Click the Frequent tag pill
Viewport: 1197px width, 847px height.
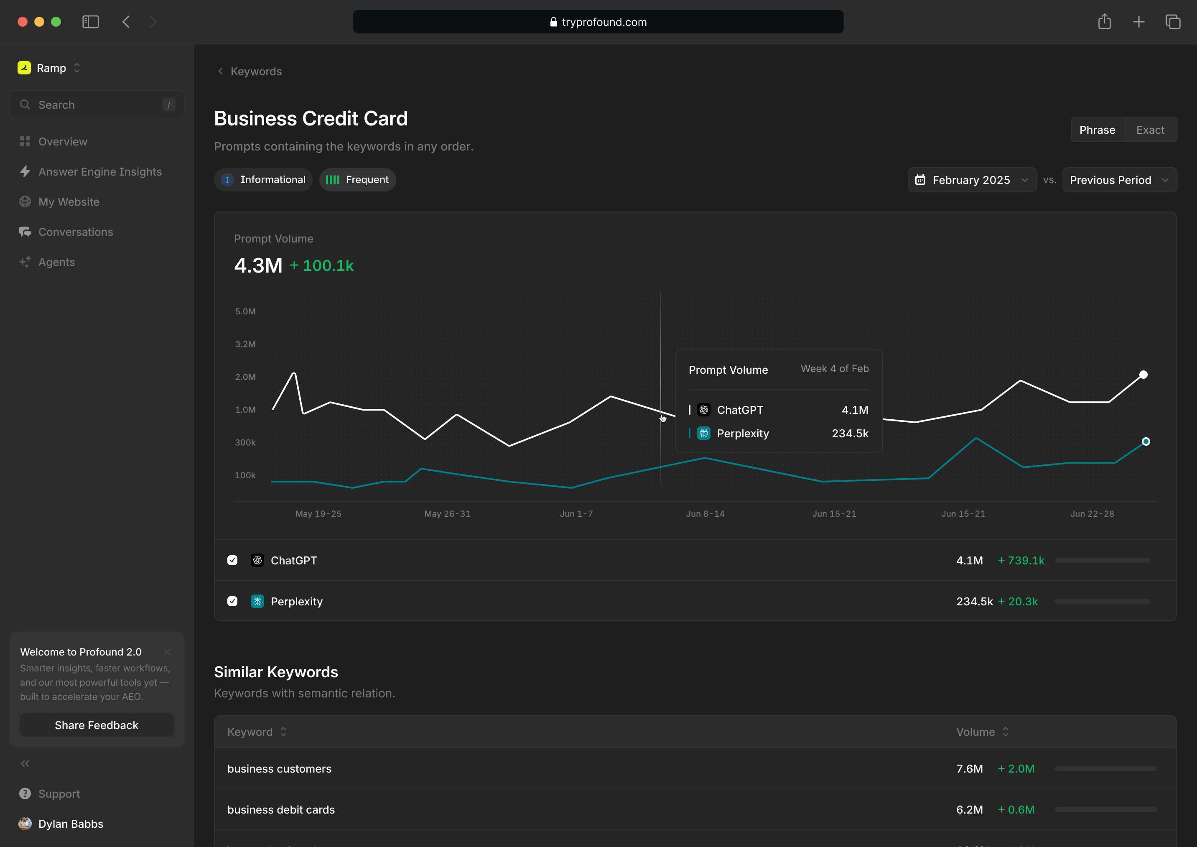(x=358, y=180)
